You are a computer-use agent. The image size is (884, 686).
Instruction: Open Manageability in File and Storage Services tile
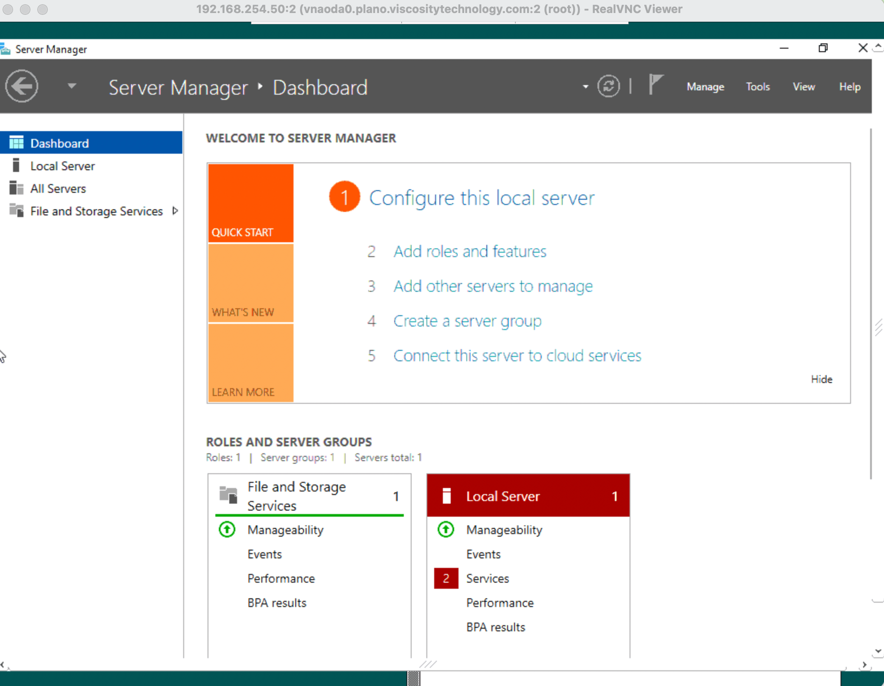point(285,530)
